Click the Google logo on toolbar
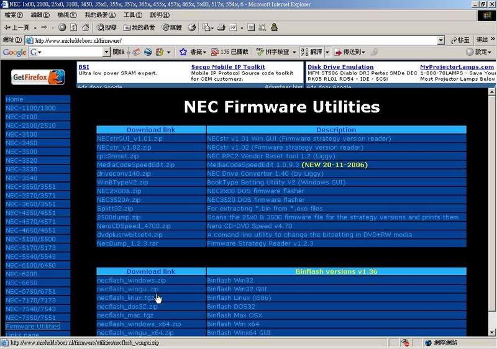Screen dimensions: 497x349 pos(14,52)
